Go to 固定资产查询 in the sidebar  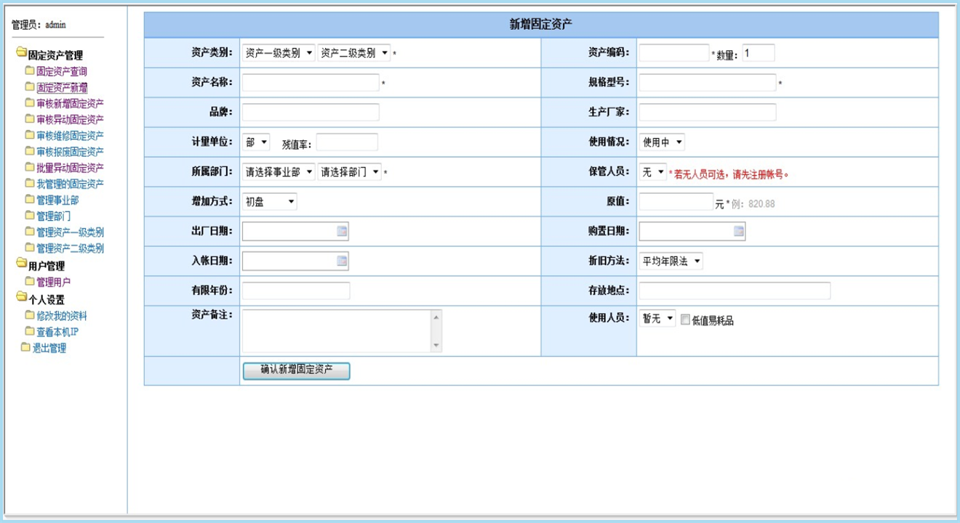coord(62,71)
